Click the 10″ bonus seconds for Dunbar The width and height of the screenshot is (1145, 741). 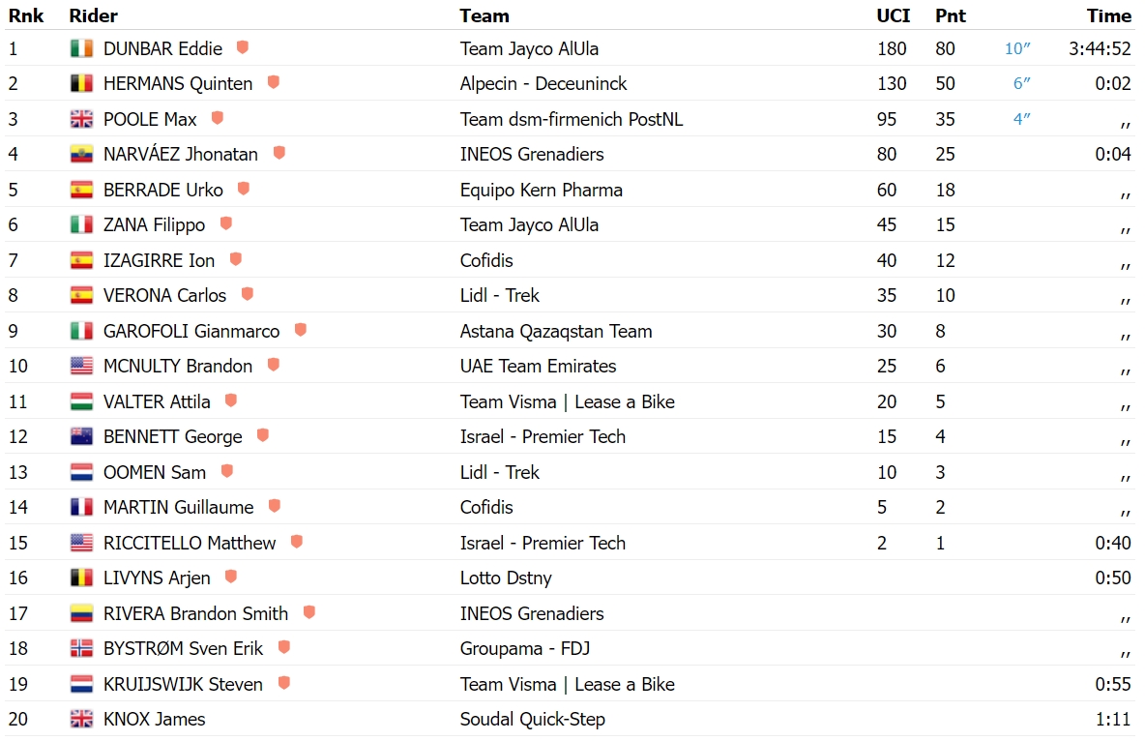pos(1017,49)
